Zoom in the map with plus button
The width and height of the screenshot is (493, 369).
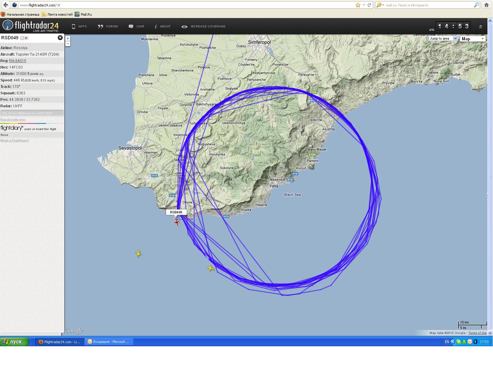click(68, 38)
